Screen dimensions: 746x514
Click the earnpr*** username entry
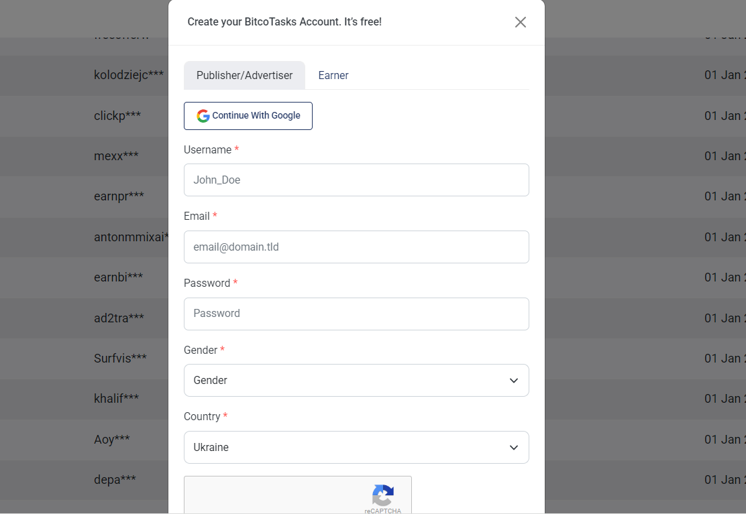click(119, 196)
